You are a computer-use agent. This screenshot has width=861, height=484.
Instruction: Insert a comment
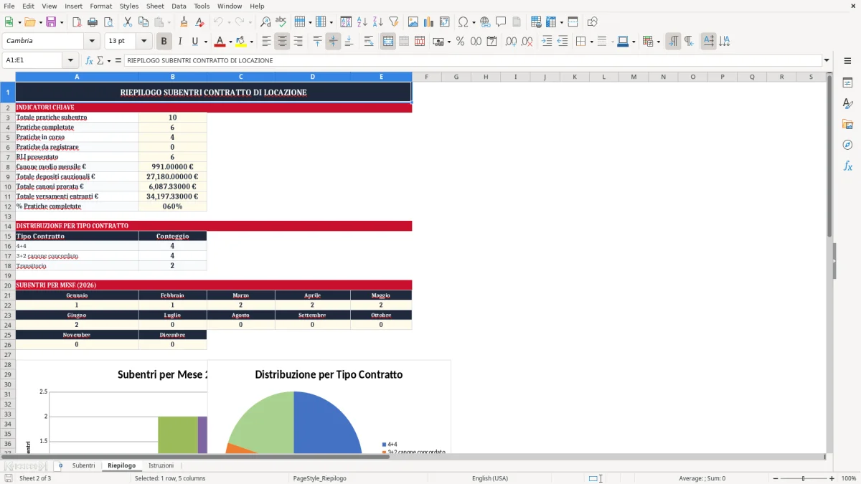click(501, 22)
